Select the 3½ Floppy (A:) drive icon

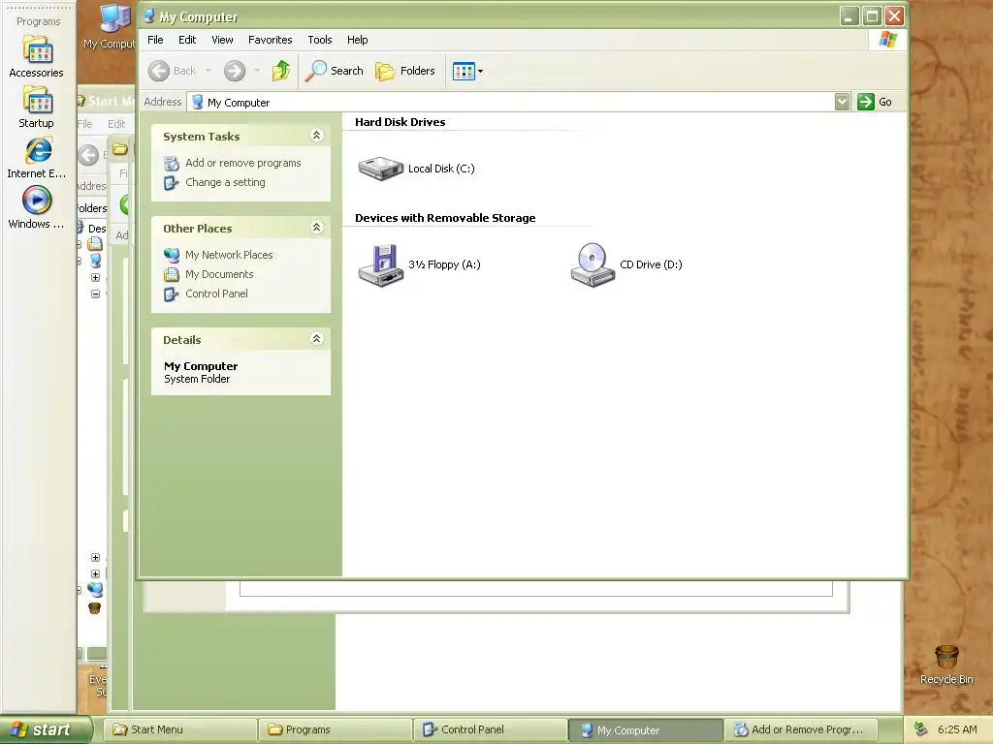[380, 265]
